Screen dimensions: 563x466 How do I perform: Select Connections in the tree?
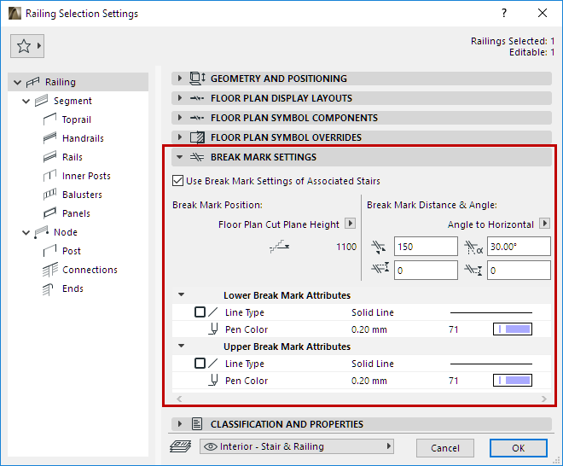pos(90,270)
